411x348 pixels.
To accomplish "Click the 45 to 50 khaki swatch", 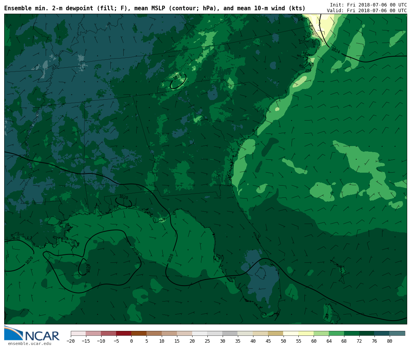I will point(276,333).
